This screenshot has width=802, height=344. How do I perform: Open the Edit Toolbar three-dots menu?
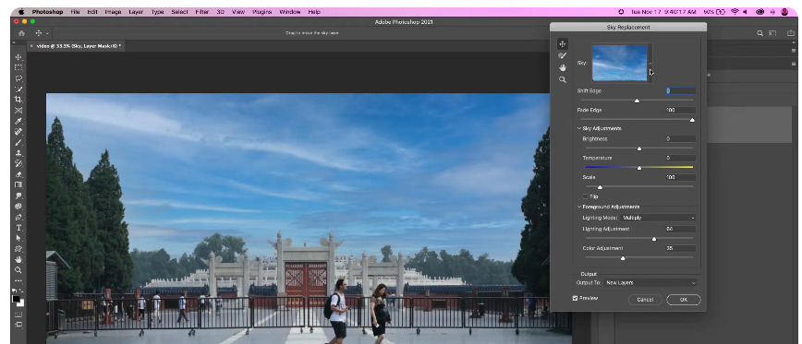tap(18, 280)
